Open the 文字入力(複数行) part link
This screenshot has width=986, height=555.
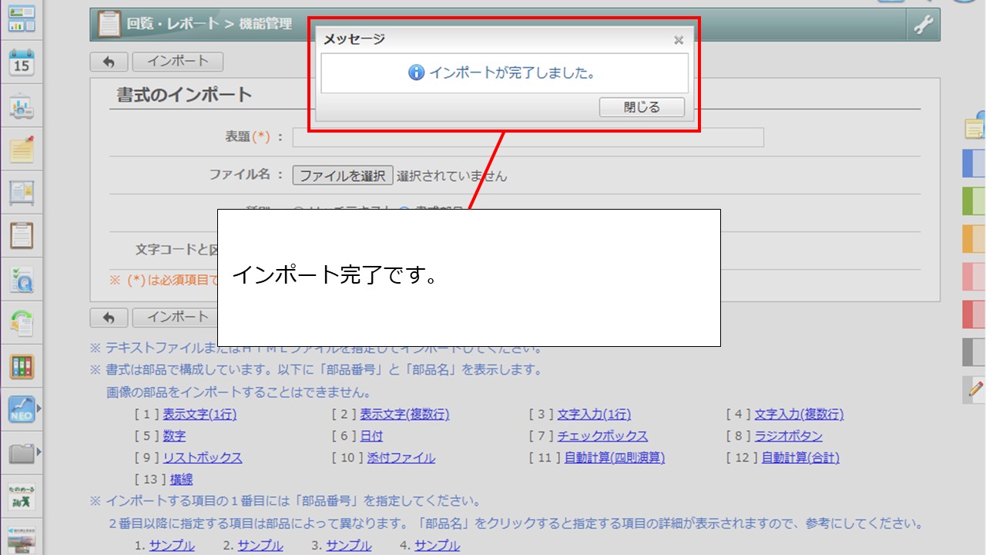[x=799, y=415]
